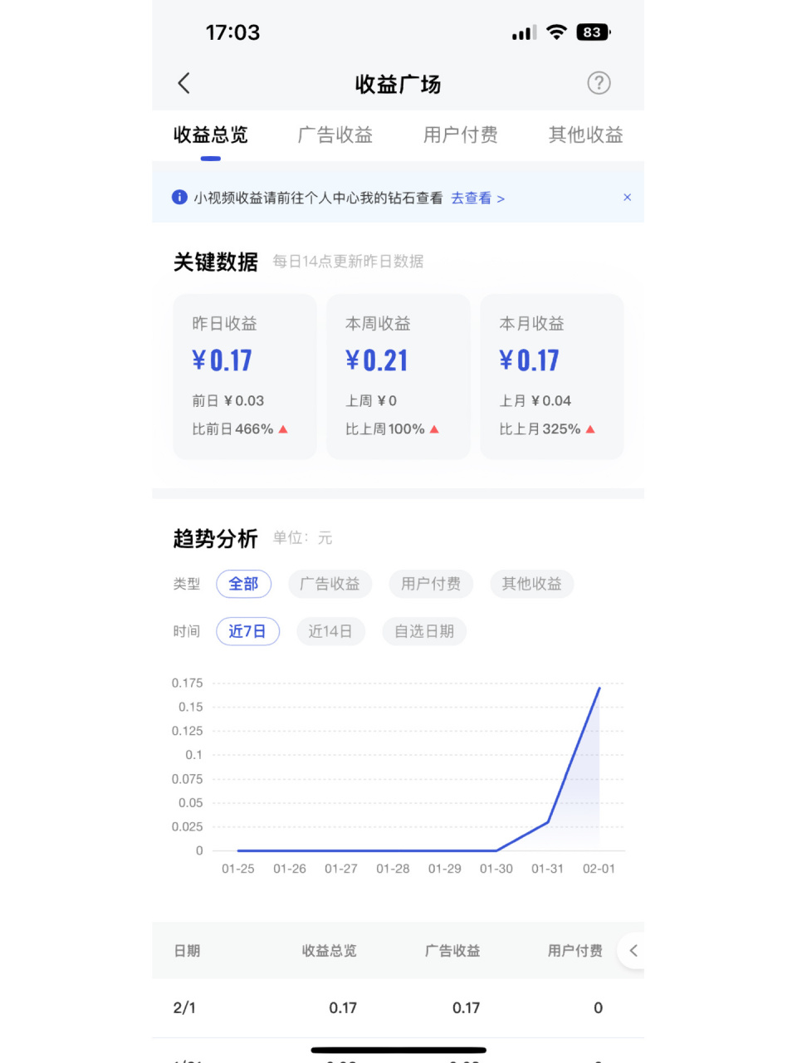This screenshot has width=797, height=1063.
Task: Open the 本周收益 card
Action: (398, 376)
